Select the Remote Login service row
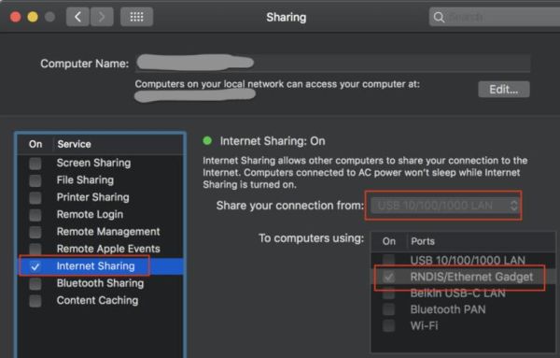Image resolution: width=560 pixels, height=358 pixels. point(100,215)
